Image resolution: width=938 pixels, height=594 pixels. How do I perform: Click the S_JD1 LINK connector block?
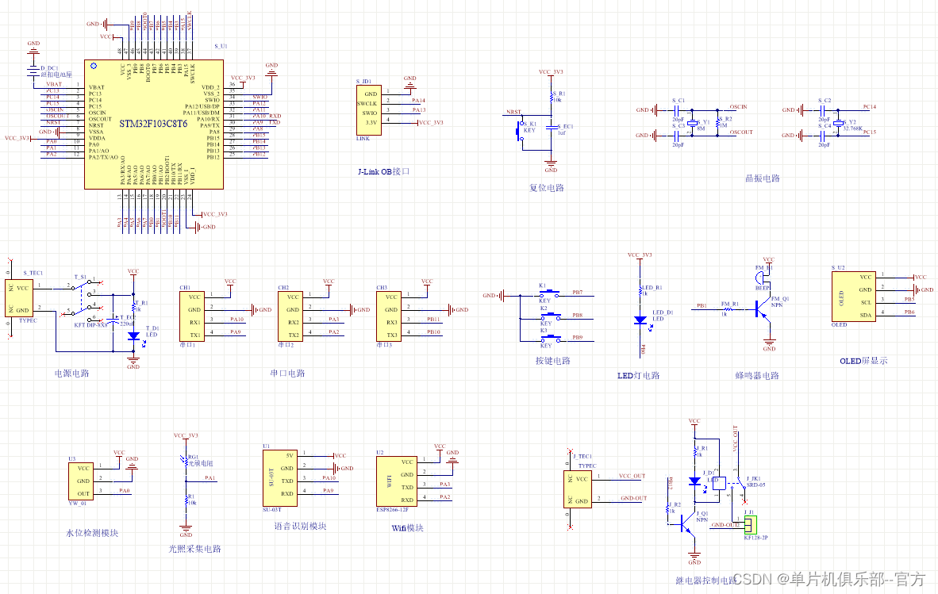[369, 110]
